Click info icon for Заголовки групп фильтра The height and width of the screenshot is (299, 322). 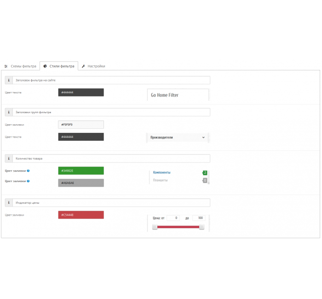pyautogui.click(x=9, y=112)
